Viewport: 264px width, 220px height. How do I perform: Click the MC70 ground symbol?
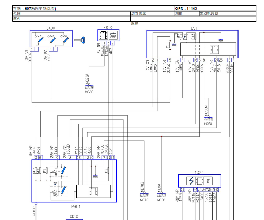tap(144, 195)
